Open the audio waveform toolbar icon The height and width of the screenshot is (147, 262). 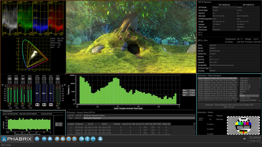57,139
